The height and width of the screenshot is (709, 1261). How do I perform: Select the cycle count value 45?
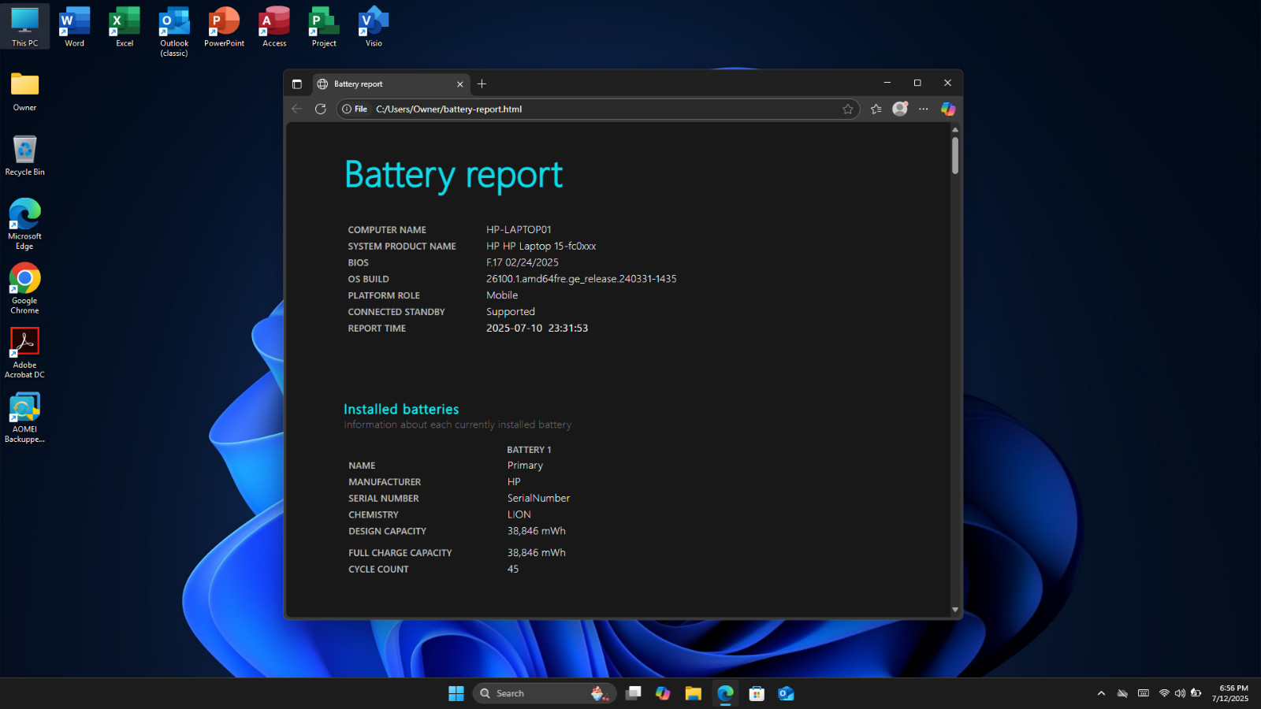[513, 570]
